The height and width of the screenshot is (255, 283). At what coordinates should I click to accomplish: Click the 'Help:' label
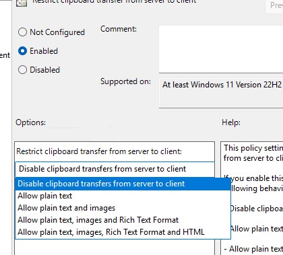point(231,122)
